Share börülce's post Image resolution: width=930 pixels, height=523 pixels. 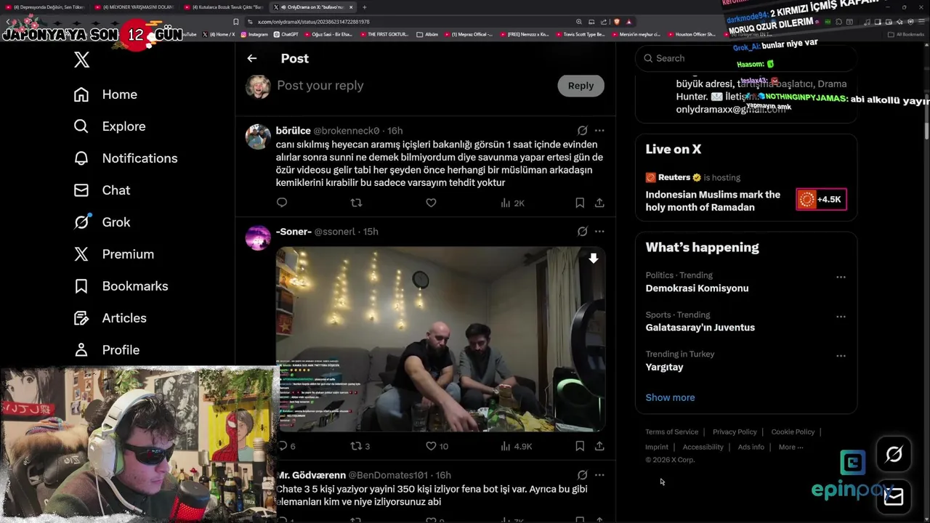599,203
